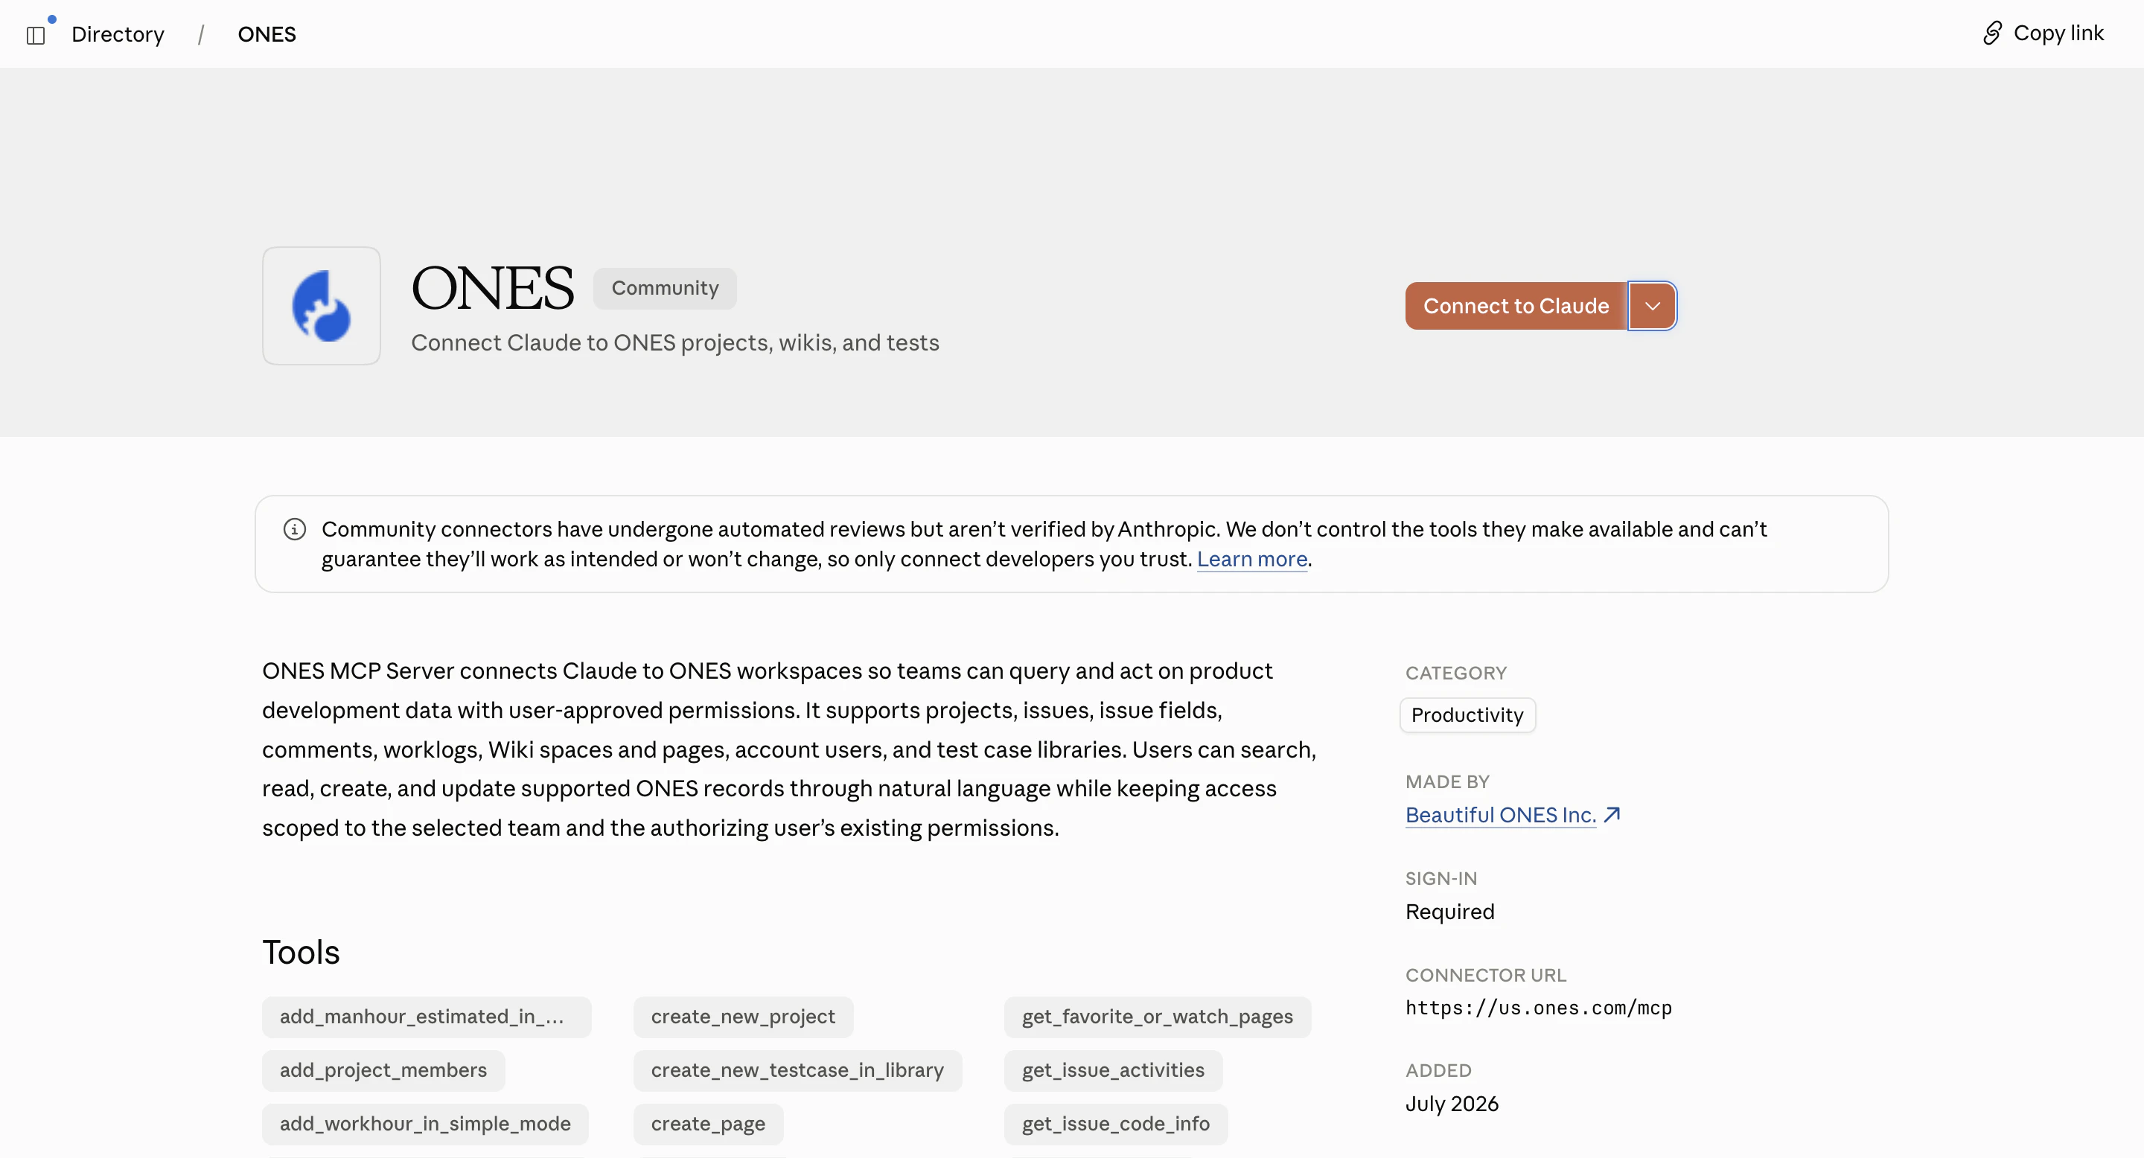
Task: Click the info icon in community notice
Action: [295, 529]
